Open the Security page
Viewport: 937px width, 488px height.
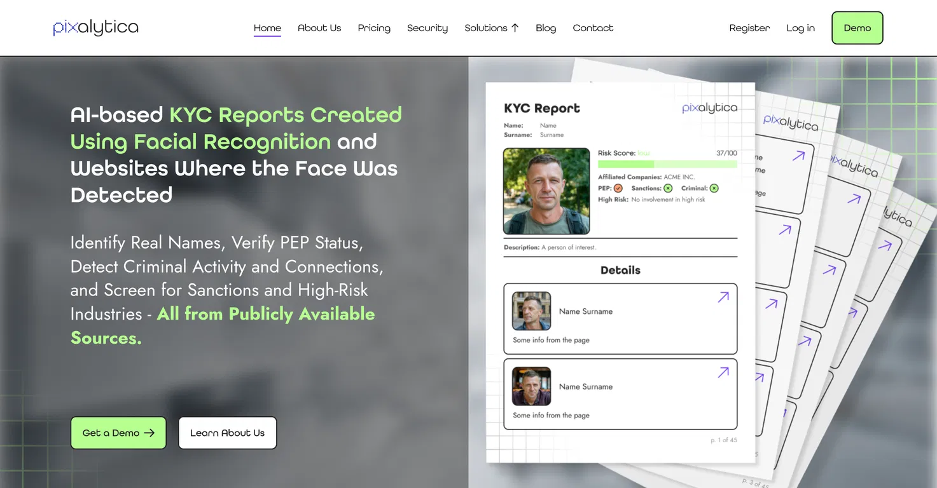(x=427, y=28)
